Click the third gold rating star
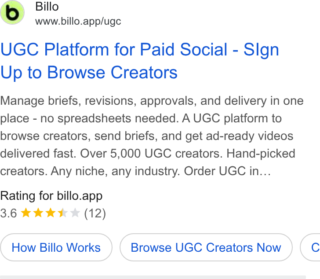The height and width of the screenshot is (279, 320). [51, 213]
